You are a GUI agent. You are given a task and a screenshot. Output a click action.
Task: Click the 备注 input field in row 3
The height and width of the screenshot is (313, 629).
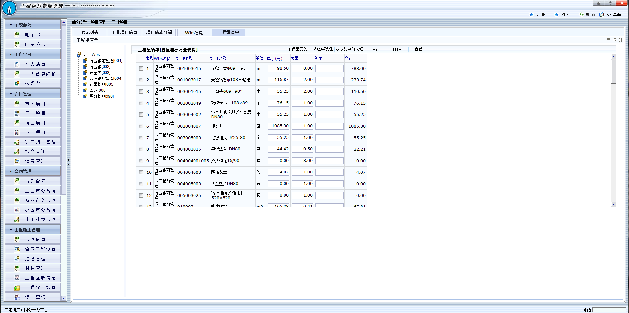[x=329, y=91]
